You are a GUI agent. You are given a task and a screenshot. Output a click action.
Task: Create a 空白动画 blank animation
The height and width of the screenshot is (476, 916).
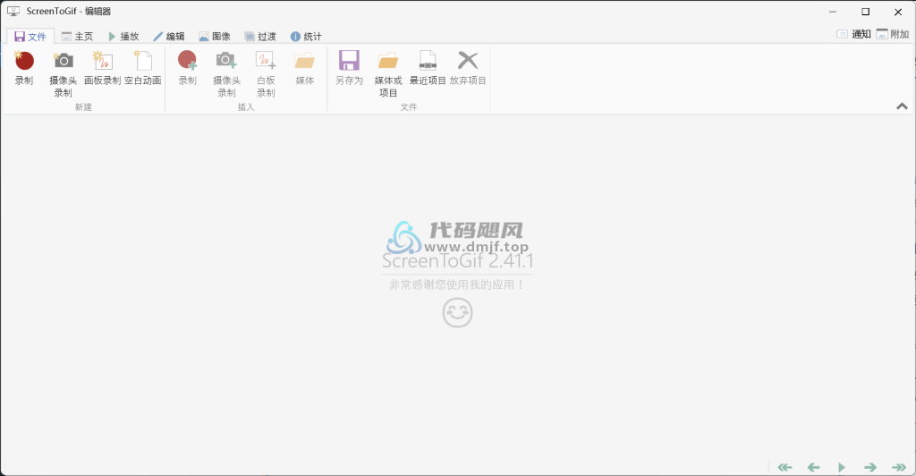click(x=143, y=68)
